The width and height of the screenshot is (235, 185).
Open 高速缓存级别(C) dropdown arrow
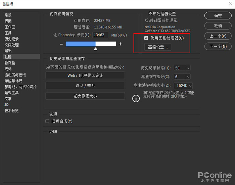pos(188,77)
